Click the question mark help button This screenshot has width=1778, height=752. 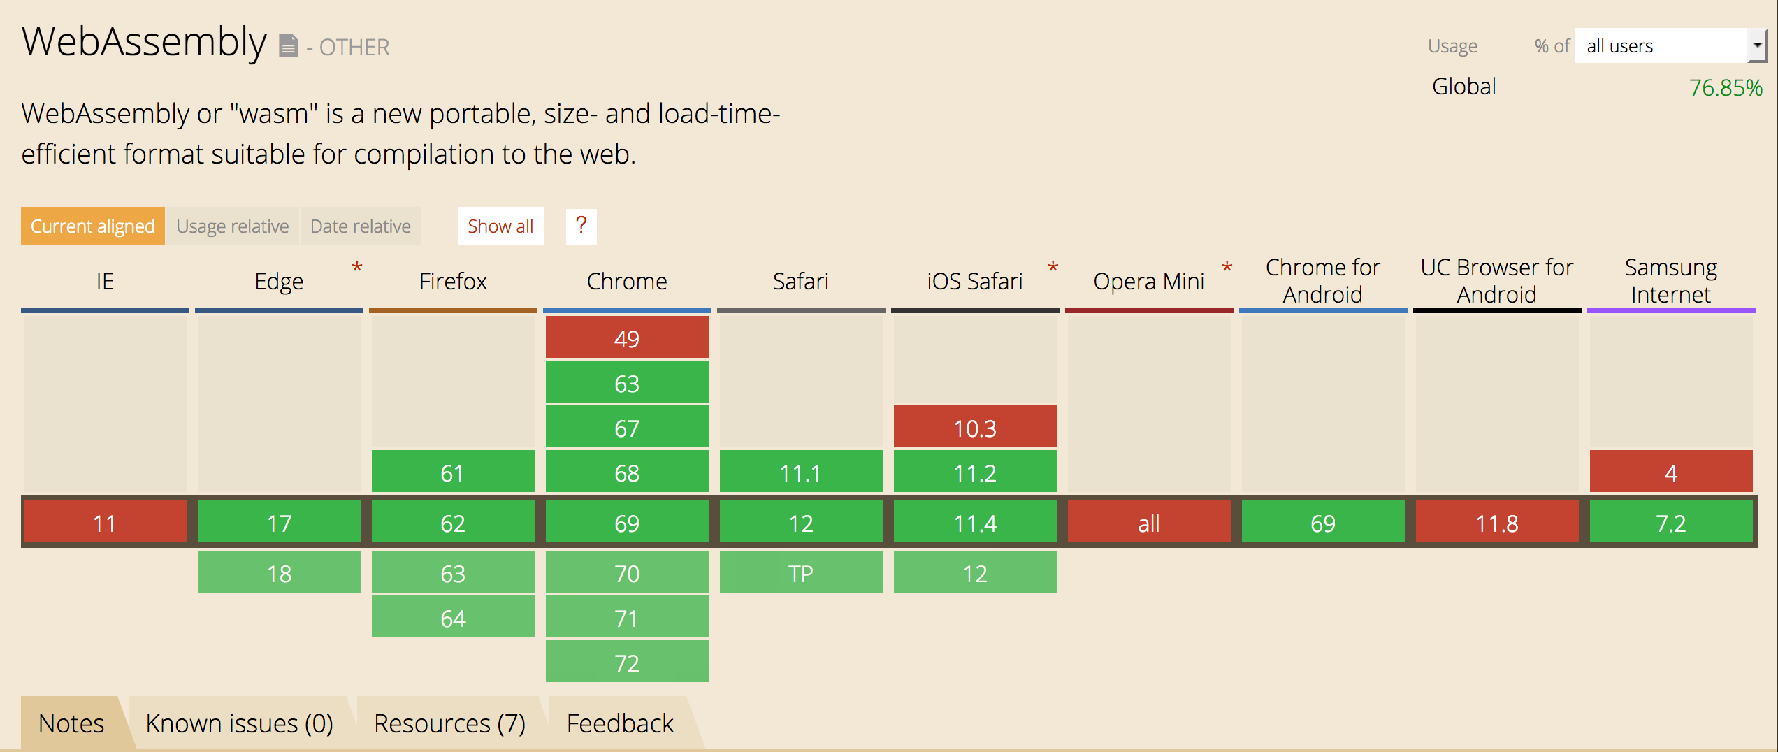581,226
